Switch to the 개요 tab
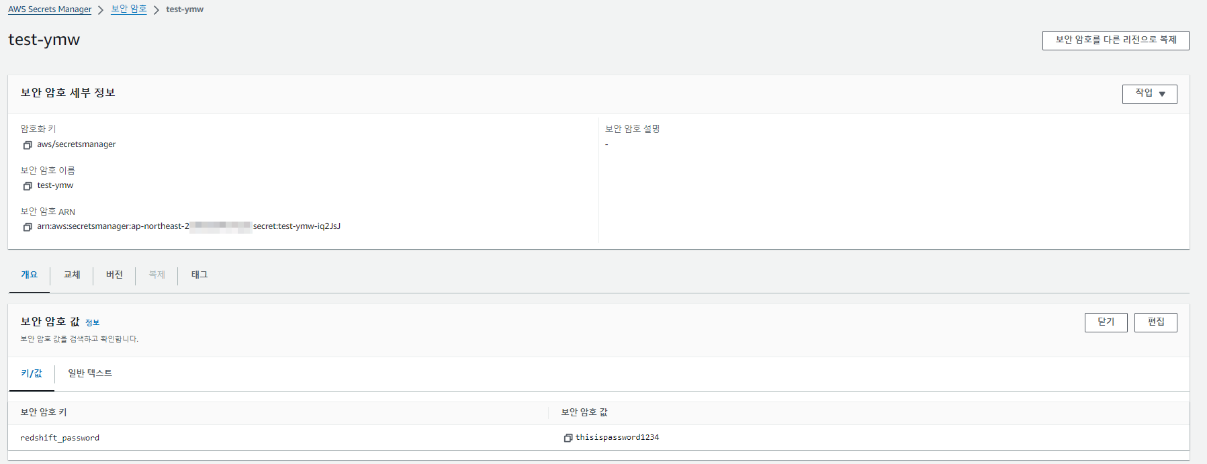The image size is (1207, 464). click(x=29, y=275)
